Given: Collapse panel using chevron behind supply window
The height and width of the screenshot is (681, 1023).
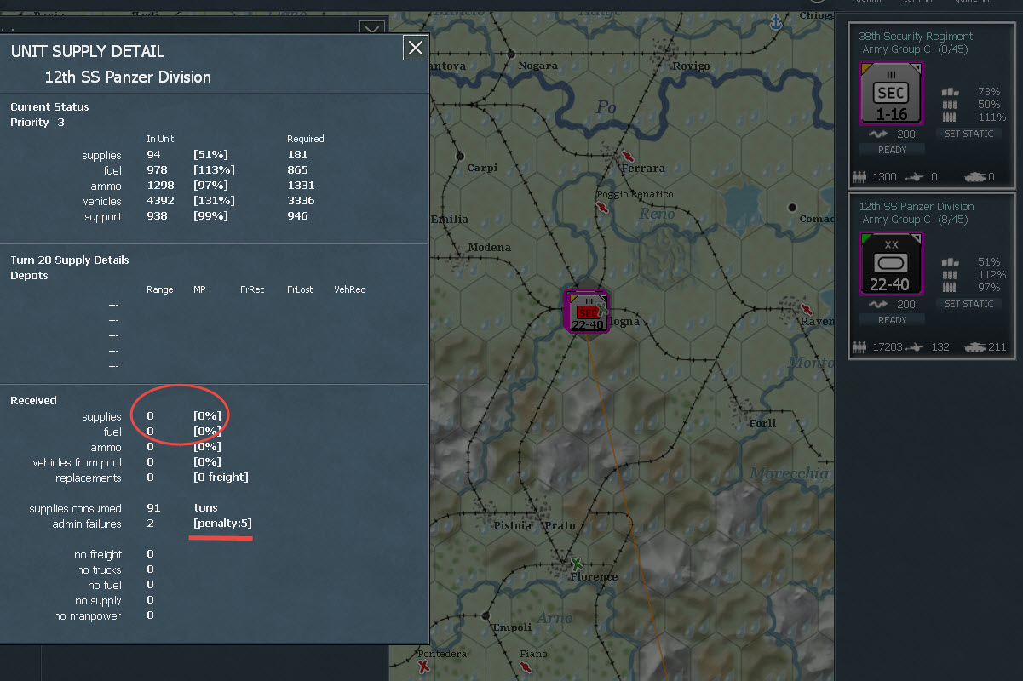Looking at the screenshot, I should tap(372, 28).
